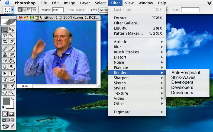The image size is (213, 132).
Task: Expand the Distort filter submenu
Action: 137,57
